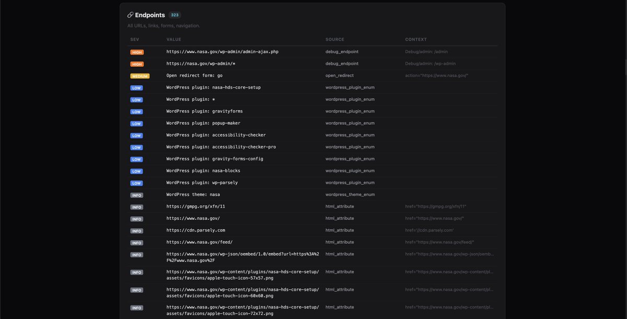Click the SEV column header

click(x=135, y=40)
